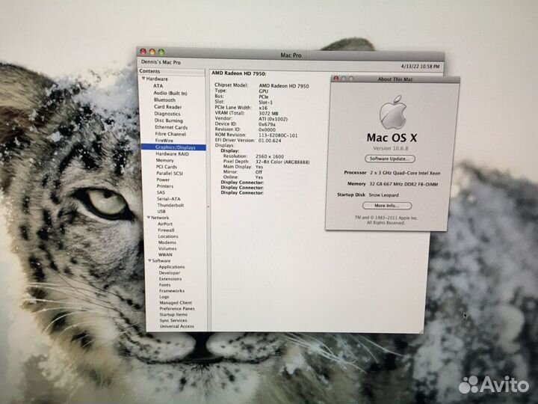Open Startup Items entry
Image resolution: width=538 pixels, height=404 pixels.
(173, 314)
